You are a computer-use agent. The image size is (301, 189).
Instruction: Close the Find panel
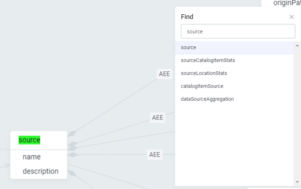[291, 17]
